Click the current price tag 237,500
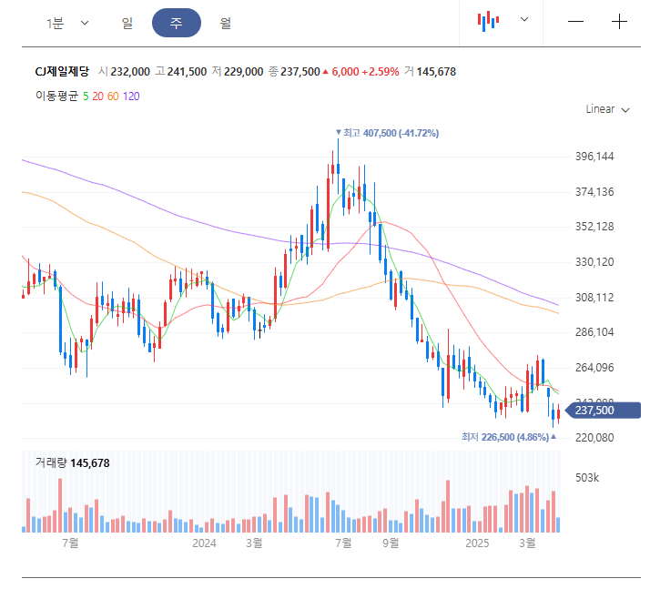The height and width of the screenshot is (589, 650). pos(604,411)
